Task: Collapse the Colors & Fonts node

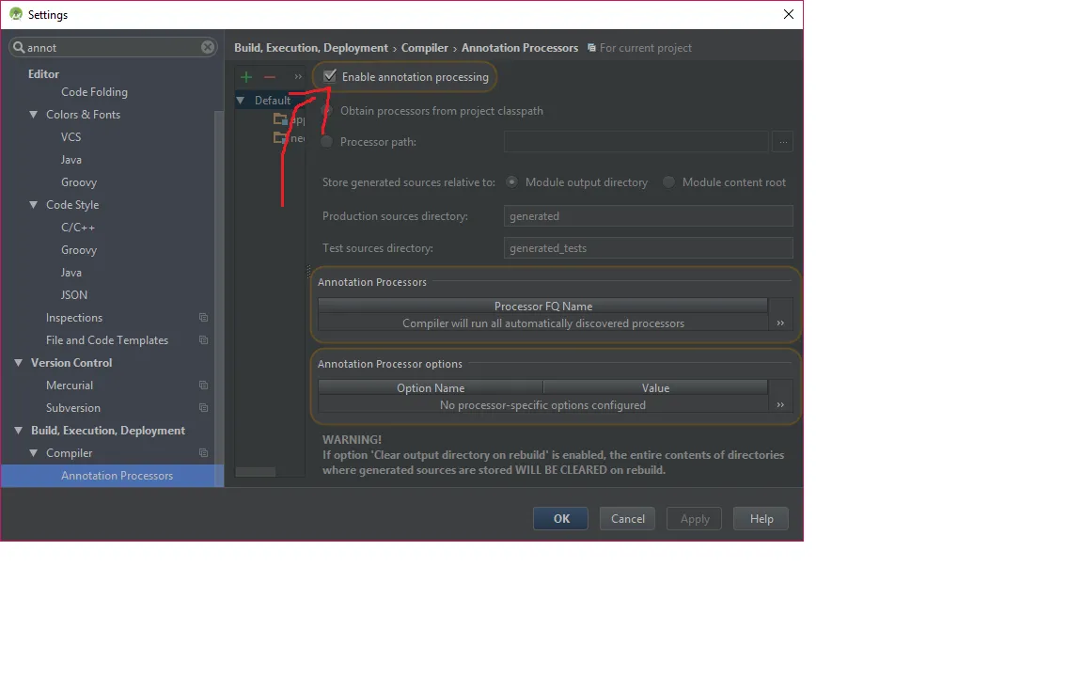Action: coord(33,115)
